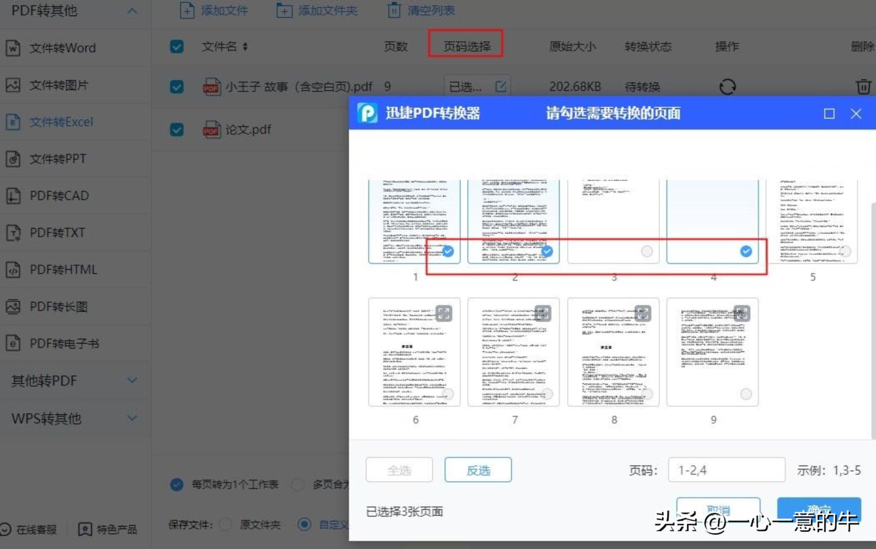876x549 pixels.
Task: Enlarge page 8 preview icon
Action: (x=643, y=313)
